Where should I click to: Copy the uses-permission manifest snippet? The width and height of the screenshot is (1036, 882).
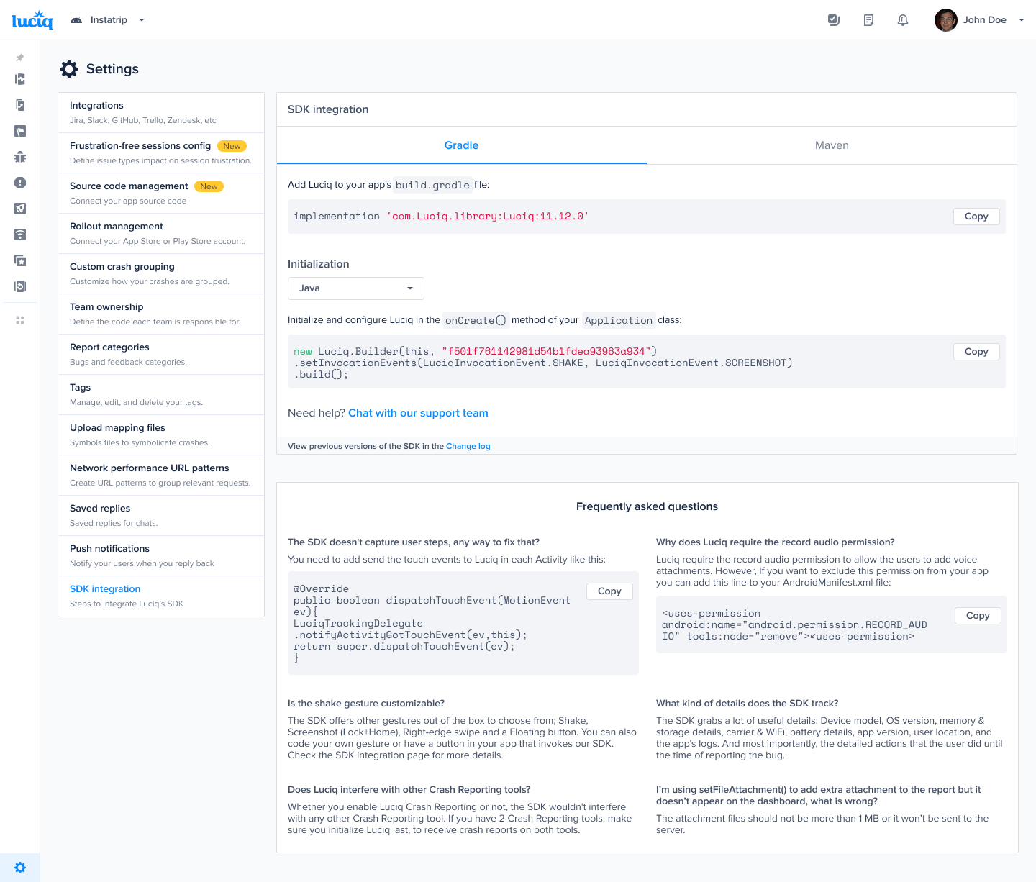[978, 616]
